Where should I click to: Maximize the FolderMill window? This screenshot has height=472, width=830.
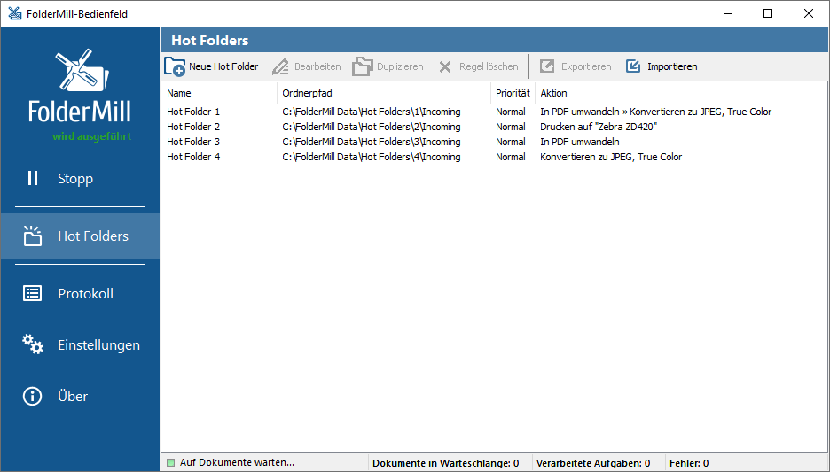768,14
